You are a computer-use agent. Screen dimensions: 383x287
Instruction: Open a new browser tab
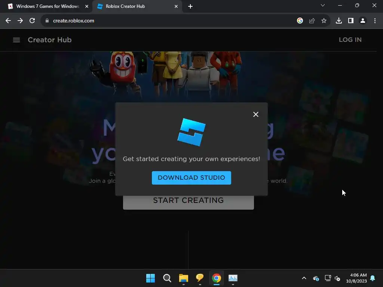click(190, 6)
